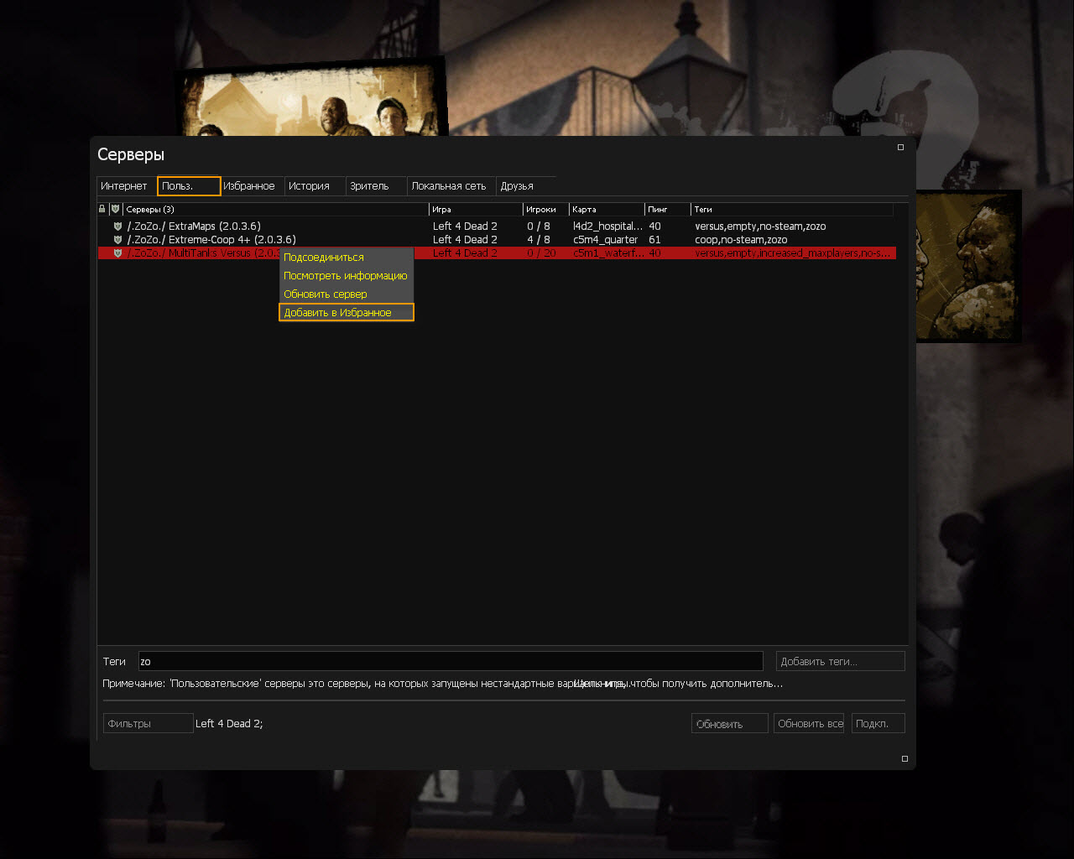This screenshot has width=1074, height=859.
Task: Switch to the Избранное tab
Action: pos(249,186)
